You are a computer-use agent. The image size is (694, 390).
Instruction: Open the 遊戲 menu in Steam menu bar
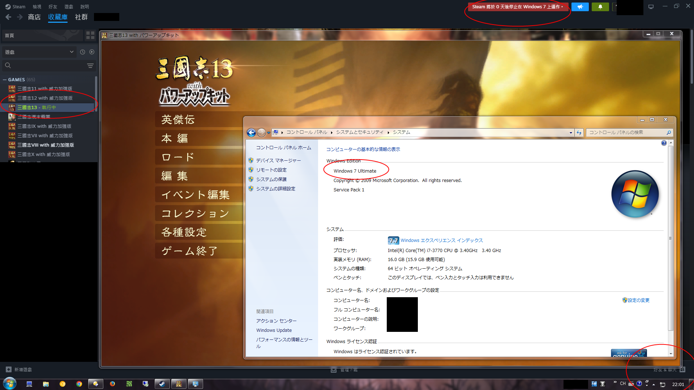pos(69,6)
